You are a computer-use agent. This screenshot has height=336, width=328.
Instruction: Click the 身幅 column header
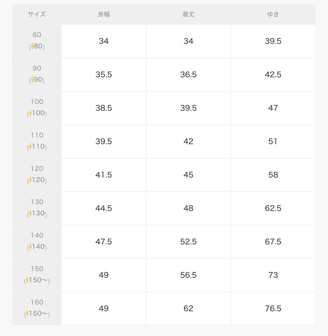103,14
